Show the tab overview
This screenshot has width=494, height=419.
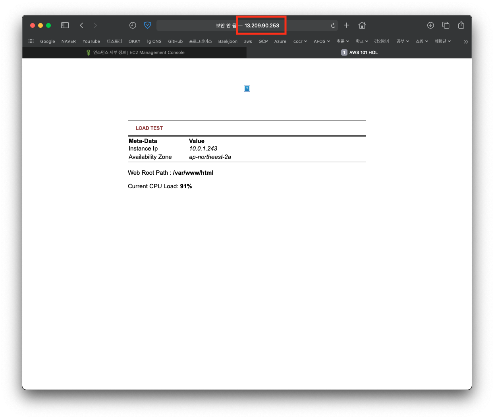pos(446,25)
